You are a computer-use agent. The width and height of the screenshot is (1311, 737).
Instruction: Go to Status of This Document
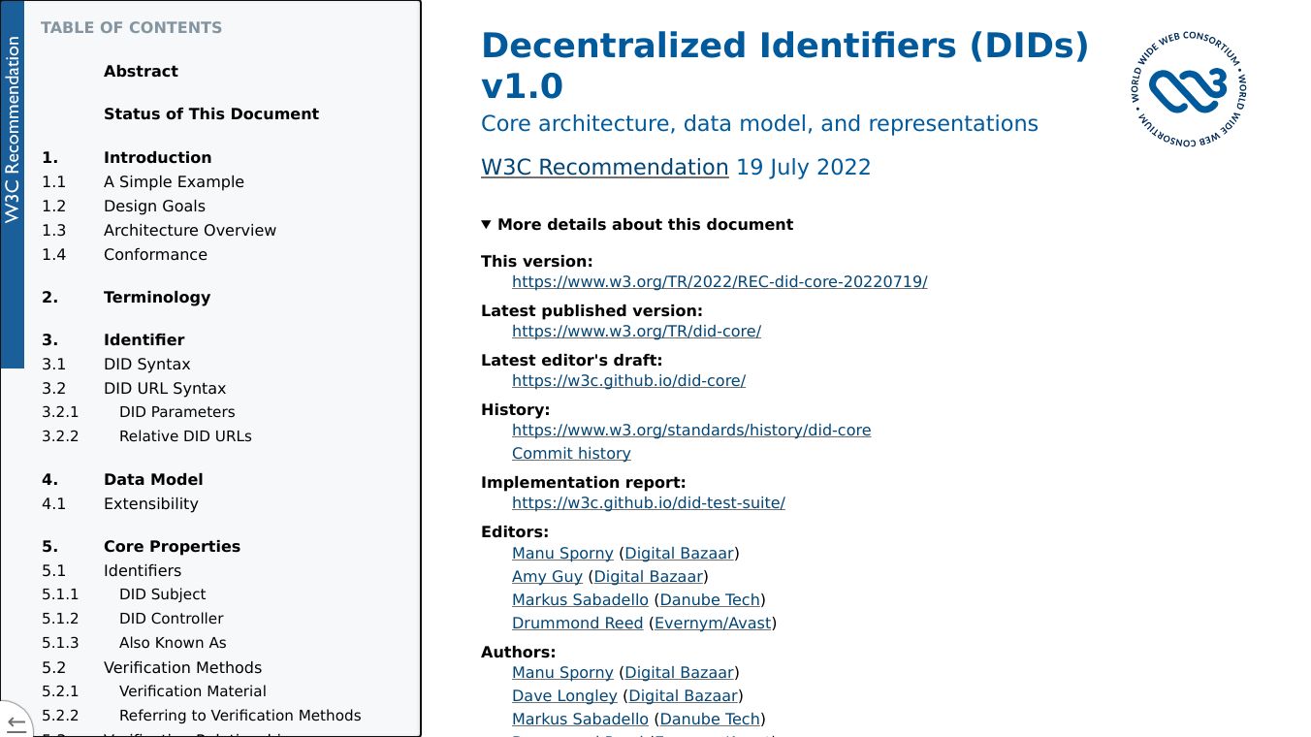(211, 113)
